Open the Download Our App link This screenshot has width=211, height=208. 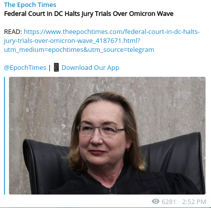pos(90,68)
